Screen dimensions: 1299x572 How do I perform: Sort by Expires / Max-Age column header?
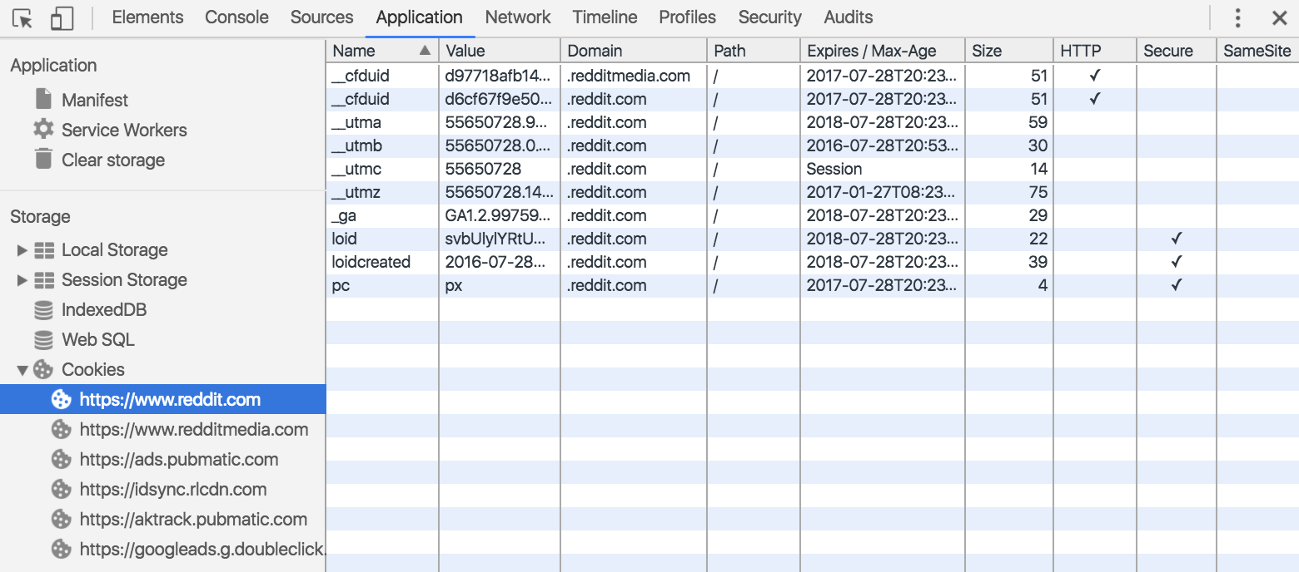pyautogui.click(x=871, y=51)
